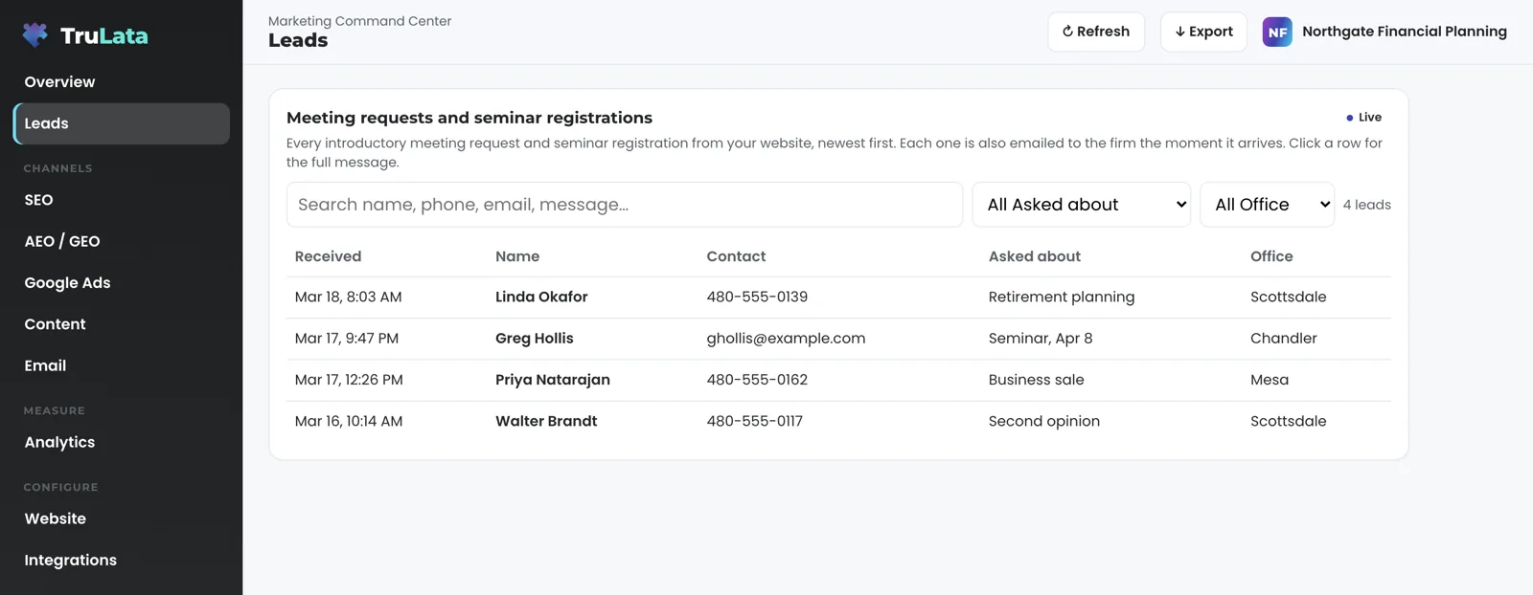Click the Received column header

tap(328, 256)
